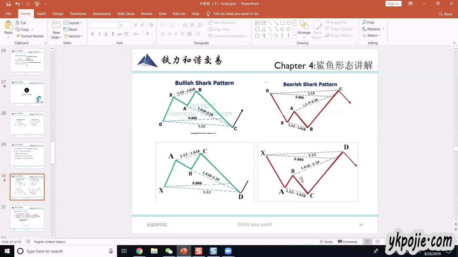
Task: Select the rectangle shape in shapes gallery
Action: [x=282, y=23]
